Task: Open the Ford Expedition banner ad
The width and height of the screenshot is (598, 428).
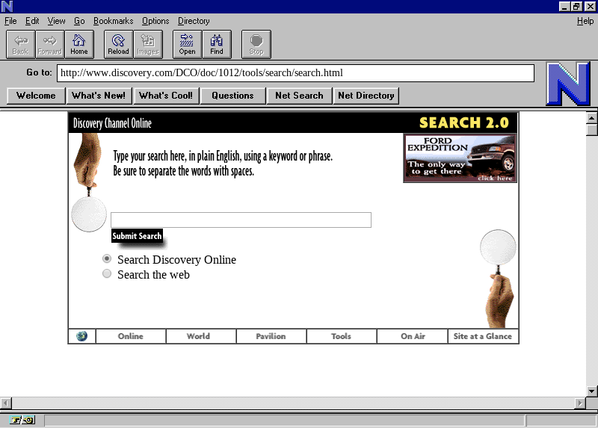Action: (x=460, y=158)
